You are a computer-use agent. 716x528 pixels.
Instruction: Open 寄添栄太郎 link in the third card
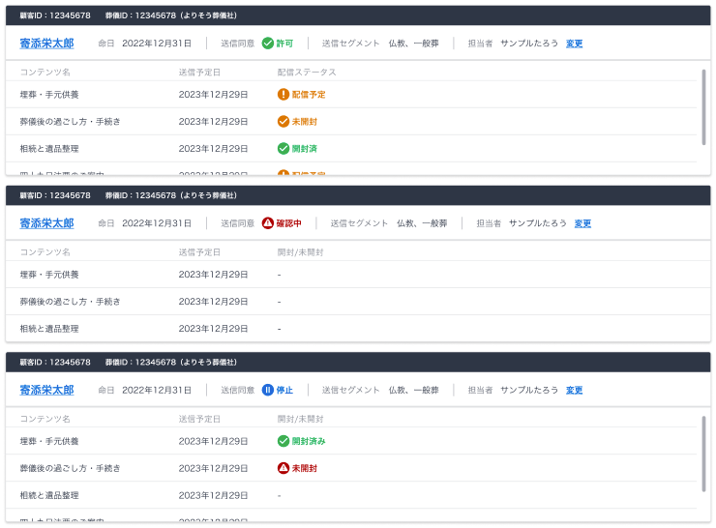click(46, 390)
